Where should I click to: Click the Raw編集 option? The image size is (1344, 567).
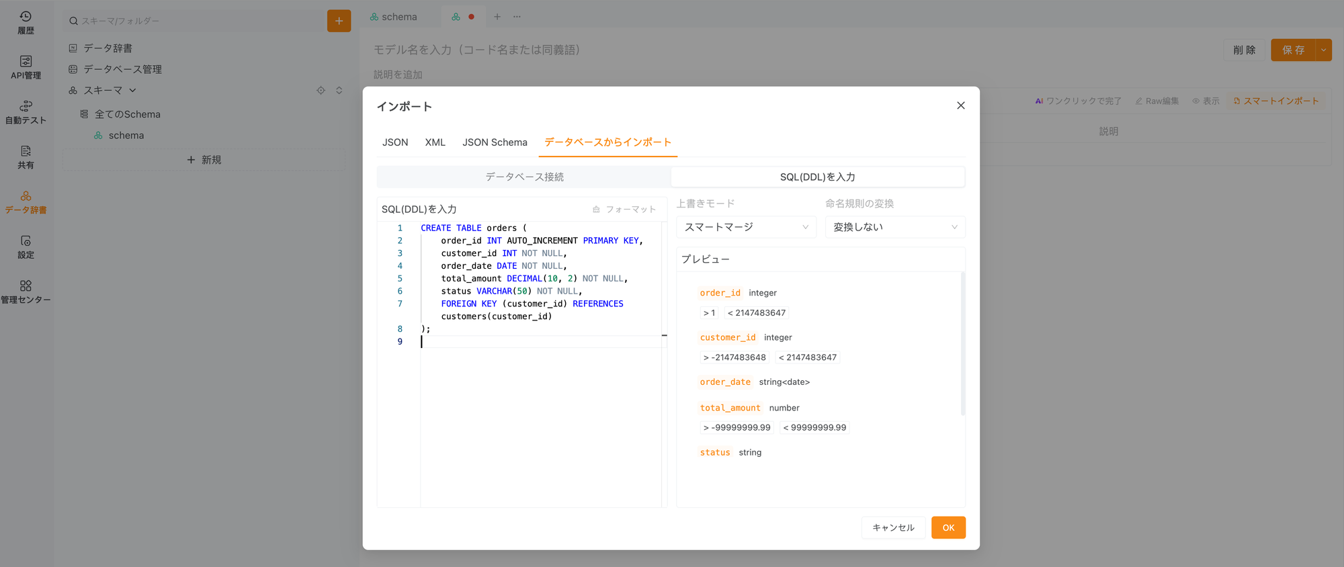point(1157,101)
